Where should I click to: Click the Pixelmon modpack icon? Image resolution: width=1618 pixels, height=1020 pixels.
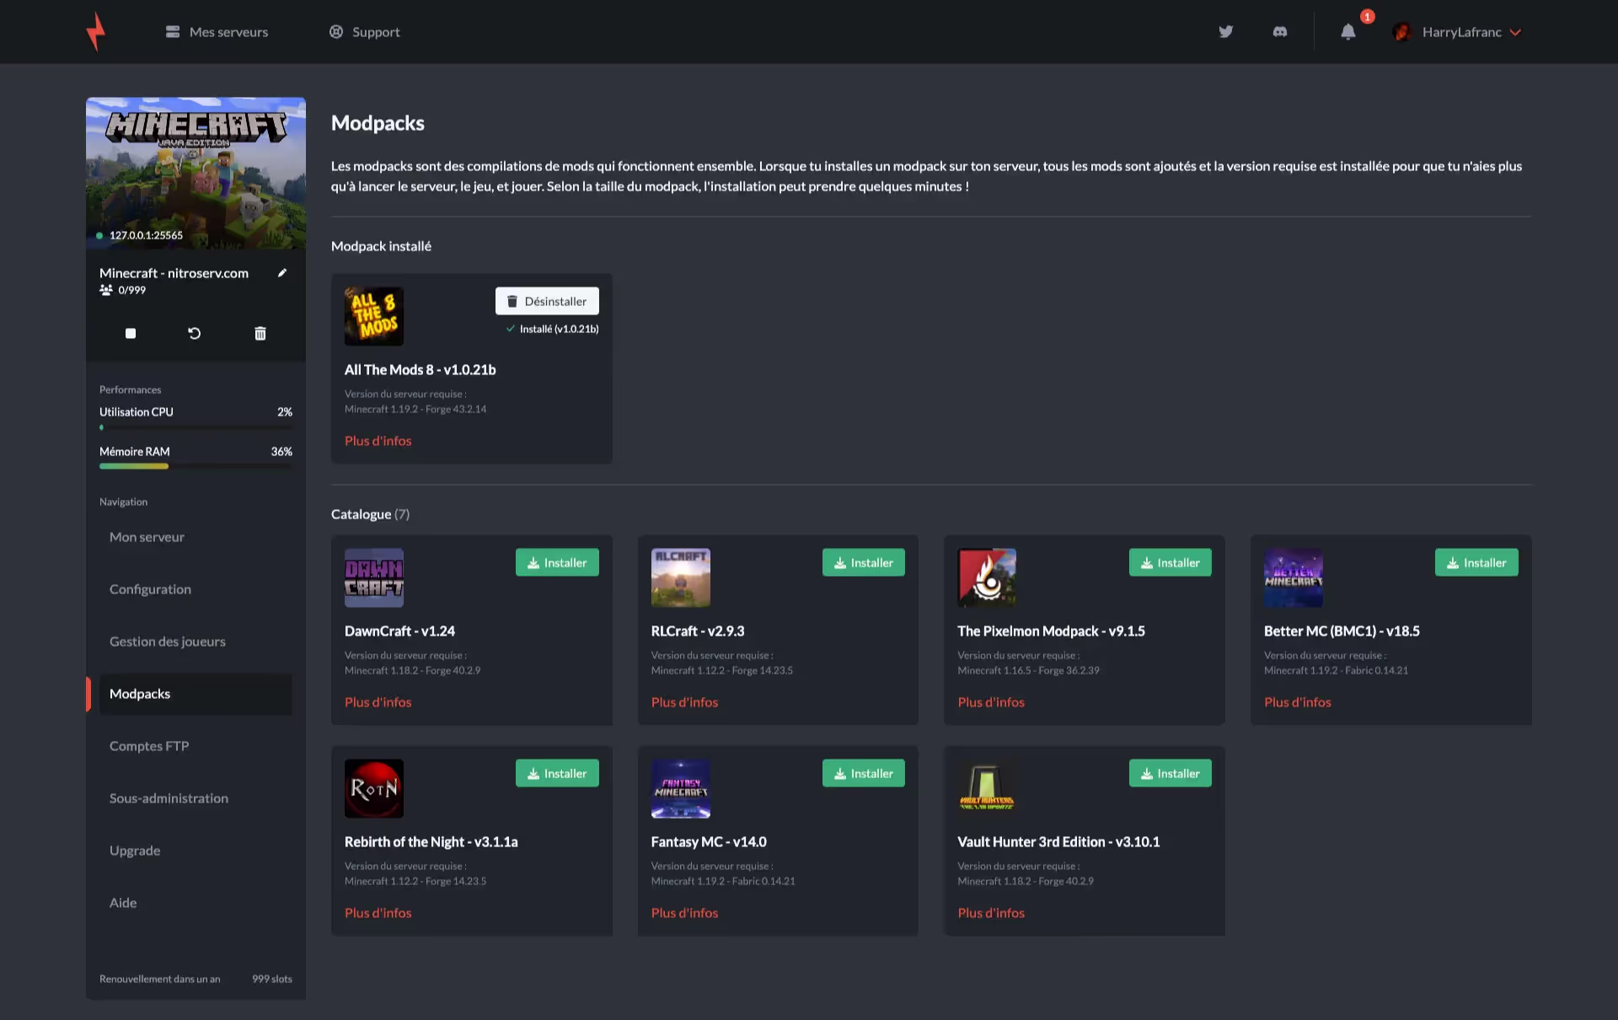click(x=987, y=577)
